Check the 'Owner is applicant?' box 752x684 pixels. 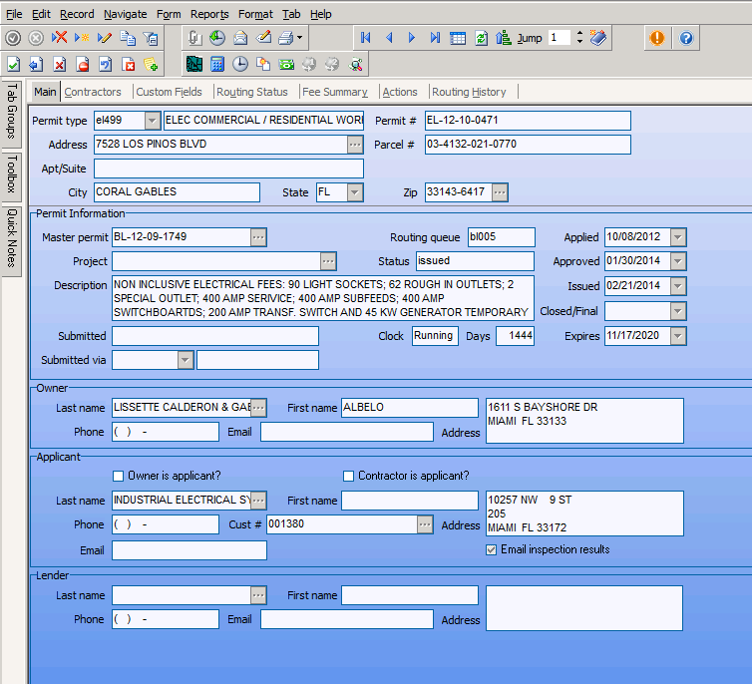click(x=119, y=476)
